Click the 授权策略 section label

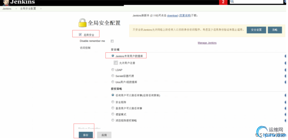[x=116, y=89]
